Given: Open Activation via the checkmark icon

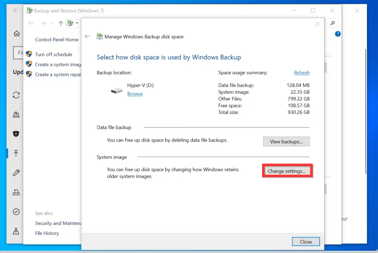Looking at the screenshot, I should [x=16, y=211].
